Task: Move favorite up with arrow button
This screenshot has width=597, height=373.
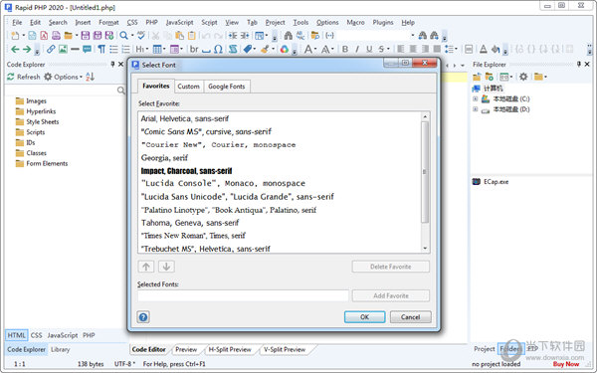Action: (146, 267)
